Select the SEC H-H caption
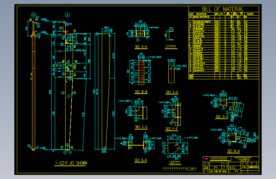Image resolution: width=276 pixels, height=179 pixels. [233, 151]
